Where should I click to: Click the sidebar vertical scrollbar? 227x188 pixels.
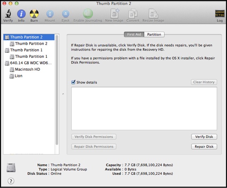[x=57, y=90]
